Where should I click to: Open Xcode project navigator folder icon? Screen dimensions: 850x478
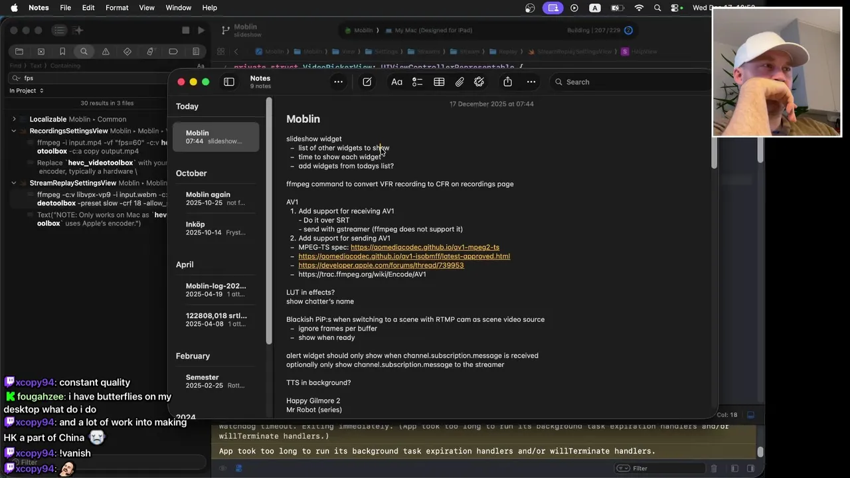coord(19,51)
